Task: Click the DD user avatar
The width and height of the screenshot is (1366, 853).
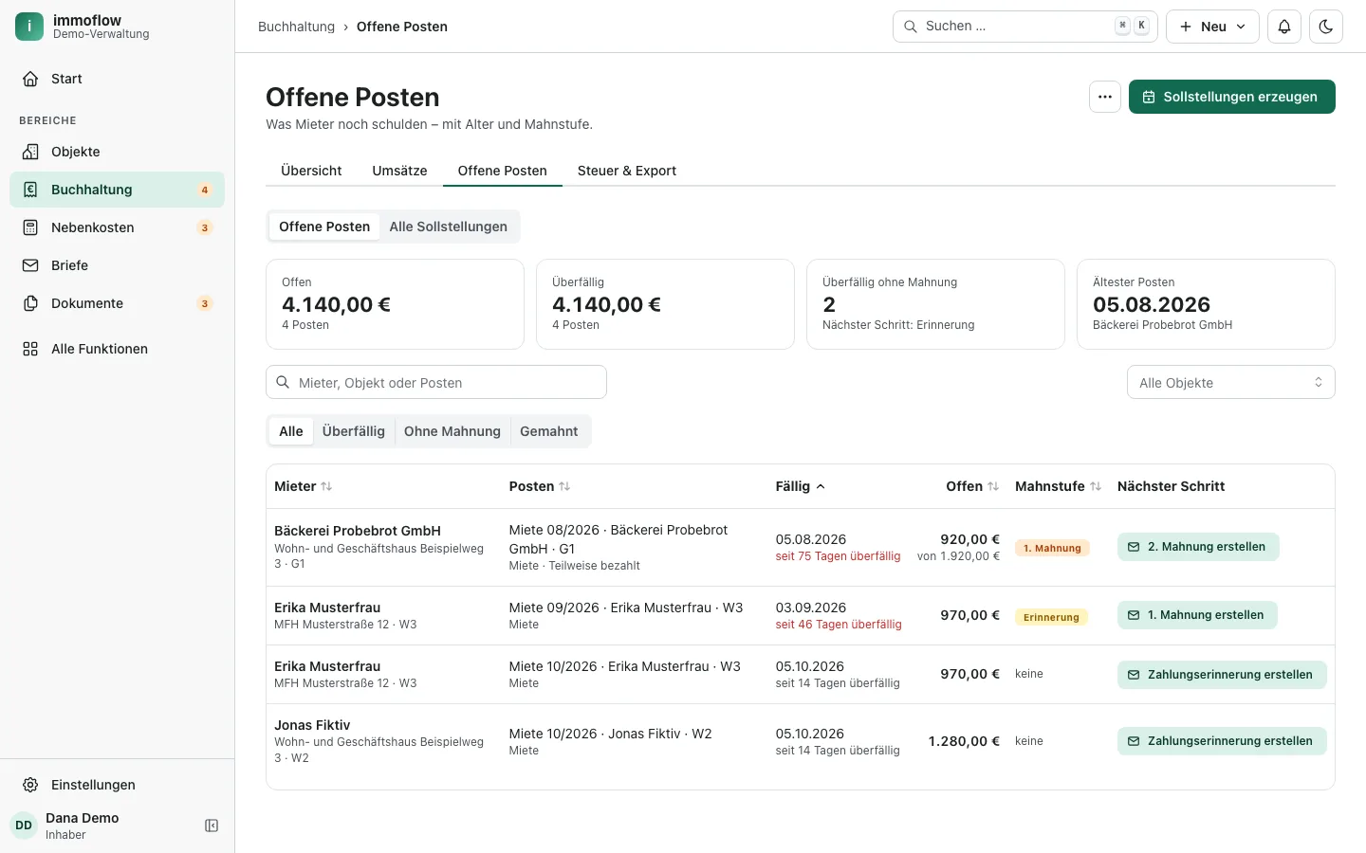Action: coord(24,826)
